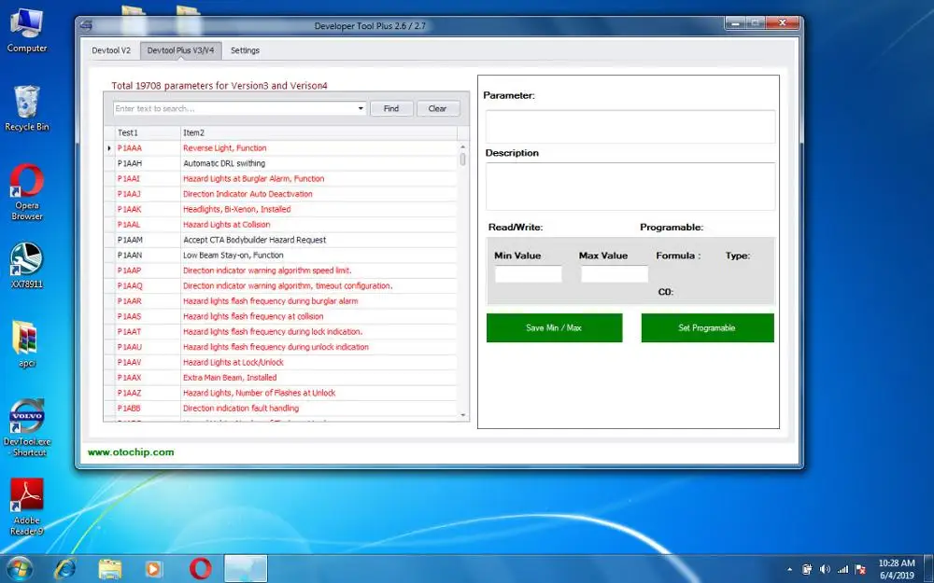The image size is (934, 583).
Task: Click into the Min Value field
Action: point(528,273)
